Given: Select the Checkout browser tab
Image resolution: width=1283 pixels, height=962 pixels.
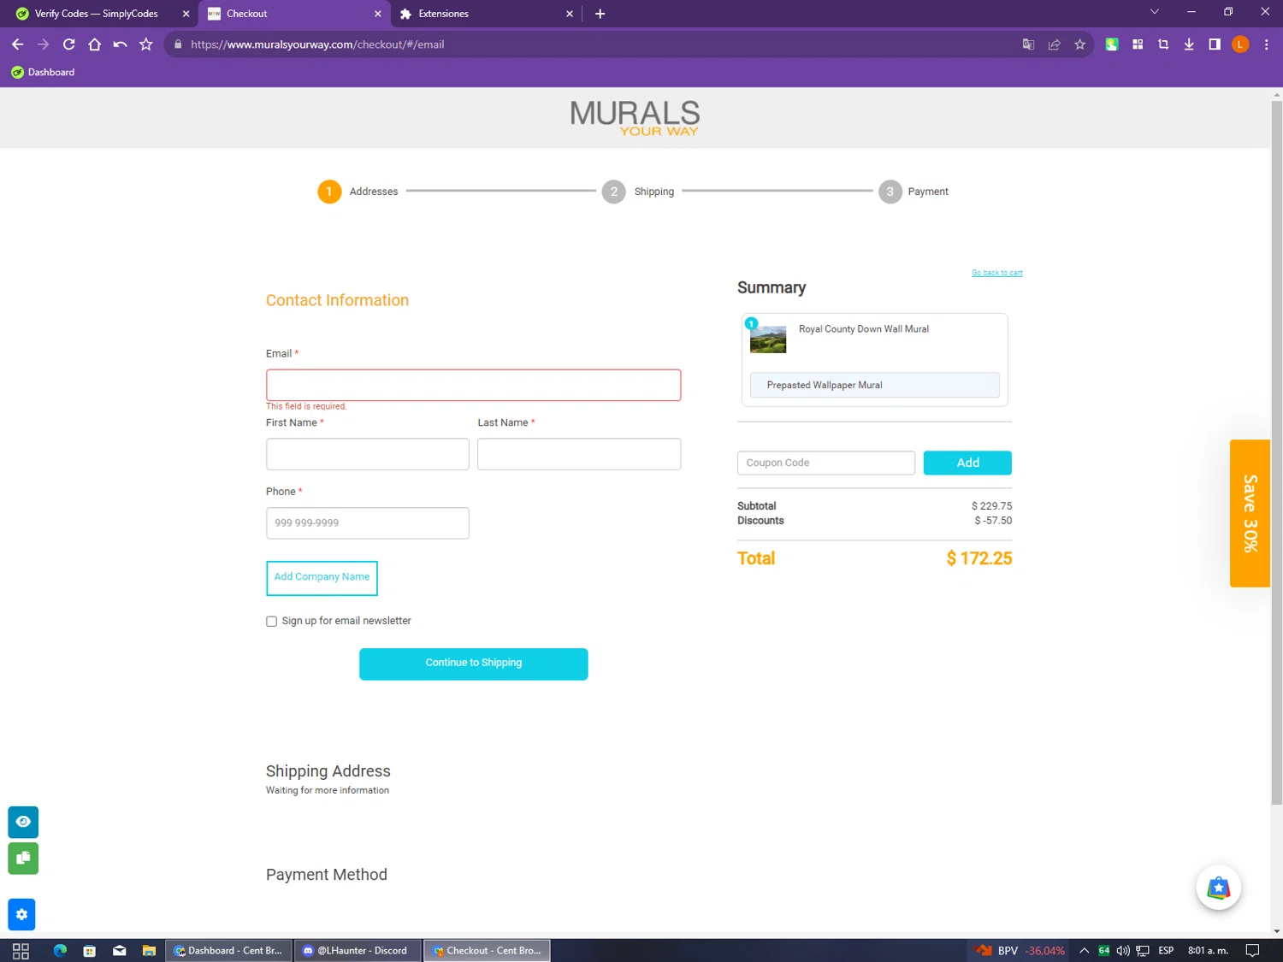Looking at the screenshot, I should [x=293, y=14].
